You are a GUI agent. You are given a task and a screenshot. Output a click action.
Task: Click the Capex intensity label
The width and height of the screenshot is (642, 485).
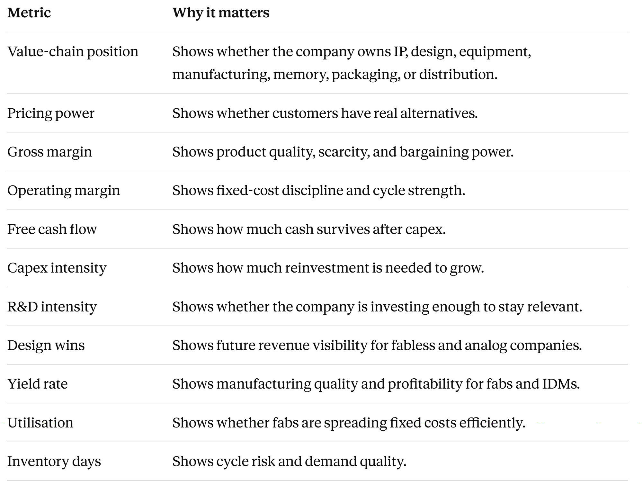(57, 268)
